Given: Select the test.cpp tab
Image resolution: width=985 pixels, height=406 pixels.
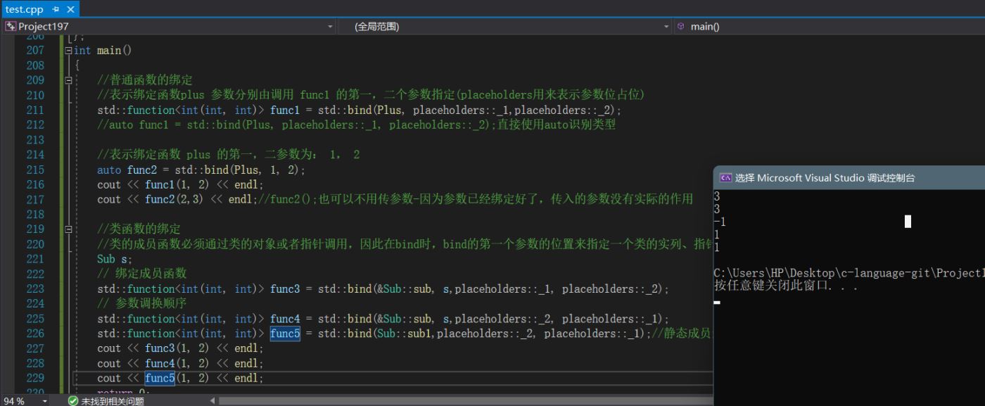Looking at the screenshot, I should click(x=24, y=9).
